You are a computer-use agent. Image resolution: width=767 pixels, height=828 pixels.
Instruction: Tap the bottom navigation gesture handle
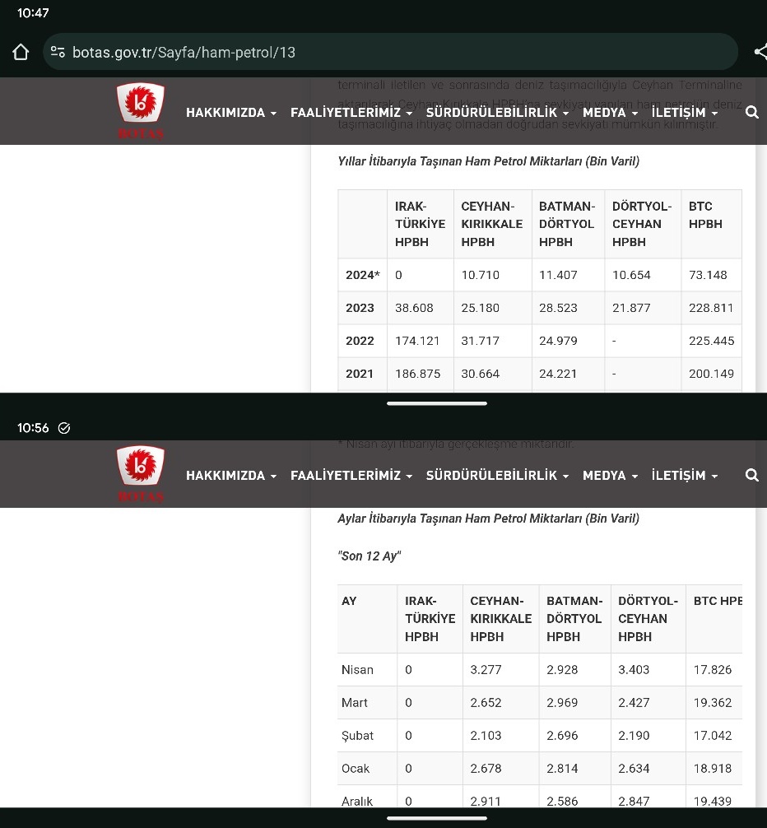(436, 818)
